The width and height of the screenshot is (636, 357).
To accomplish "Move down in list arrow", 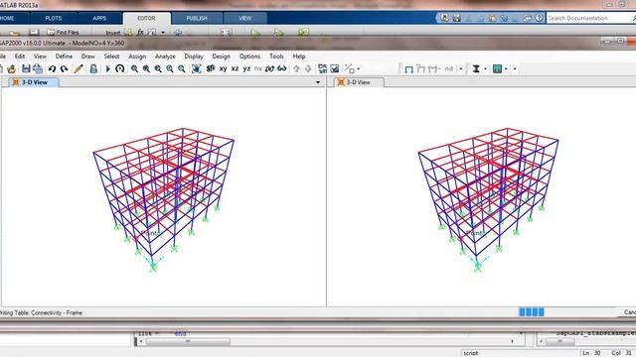I will 308,68.
